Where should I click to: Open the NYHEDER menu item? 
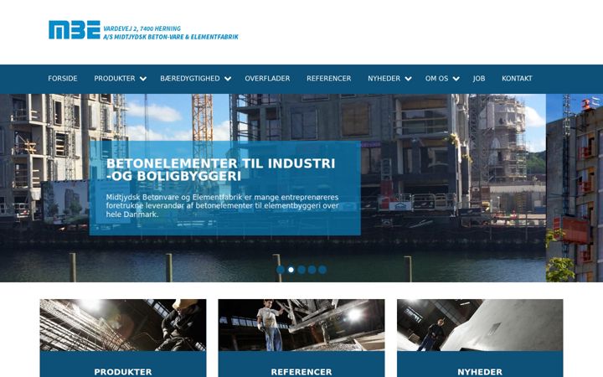point(384,79)
